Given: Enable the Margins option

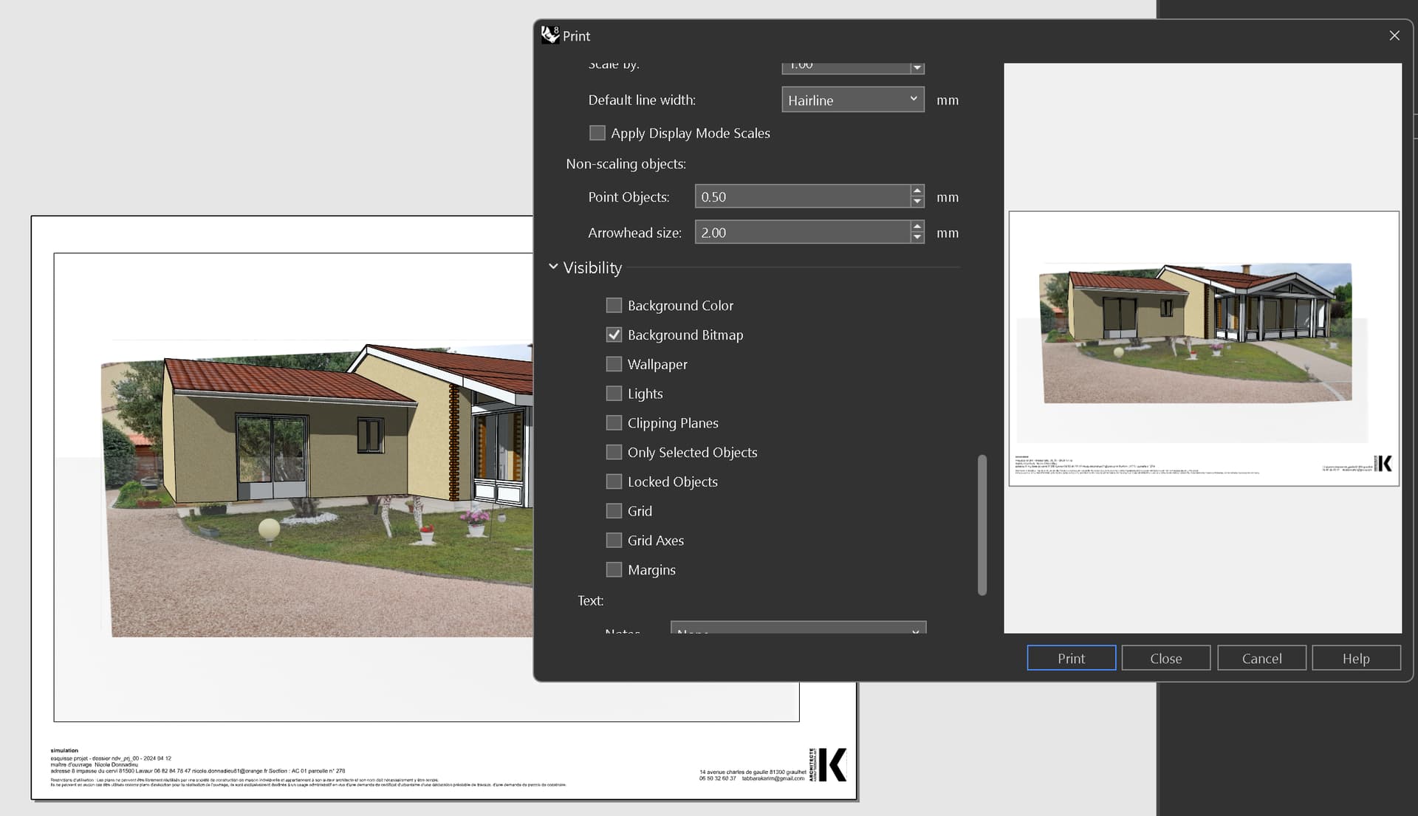Looking at the screenshot, I should (613, 569).
